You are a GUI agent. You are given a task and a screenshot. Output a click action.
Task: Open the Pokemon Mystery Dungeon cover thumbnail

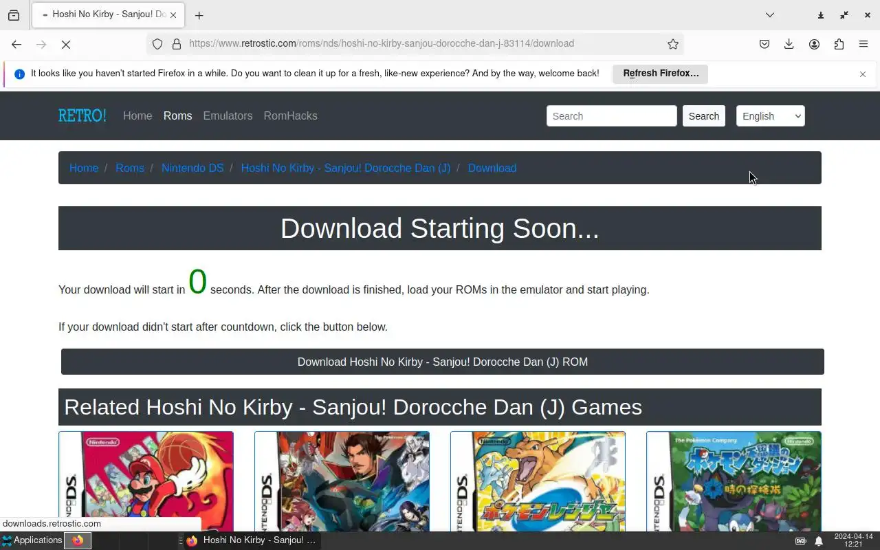(x=734, y=481)
